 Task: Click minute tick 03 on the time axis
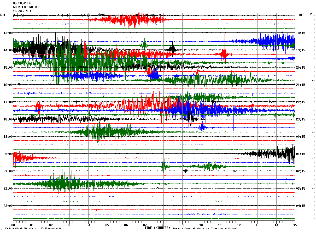69,225
